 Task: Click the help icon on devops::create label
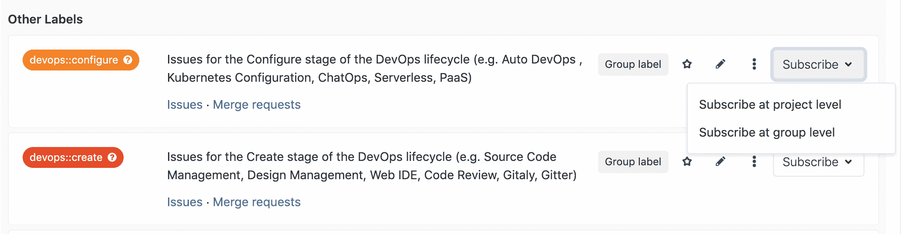[x=112, y=157]
